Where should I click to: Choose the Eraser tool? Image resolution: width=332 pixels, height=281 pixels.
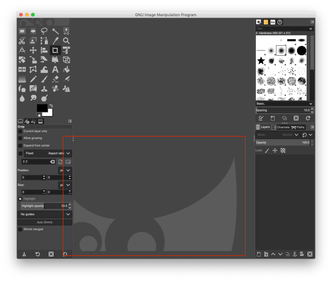coord(55,79)
